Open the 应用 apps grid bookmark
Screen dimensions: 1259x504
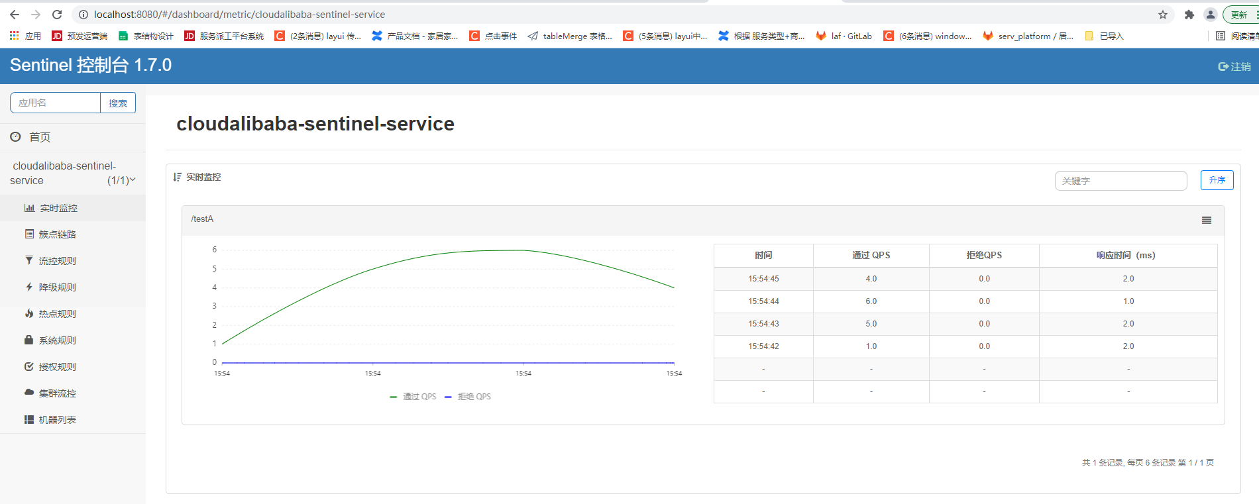pos(25,36)
